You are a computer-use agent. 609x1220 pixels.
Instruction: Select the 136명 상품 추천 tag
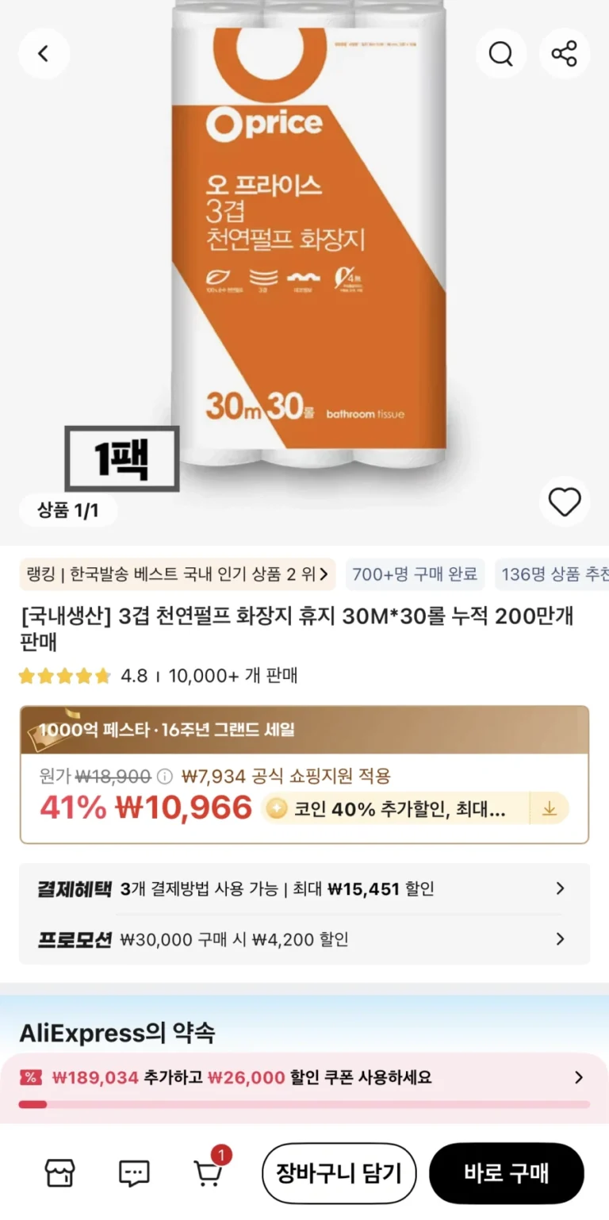(x=553, y=574)
